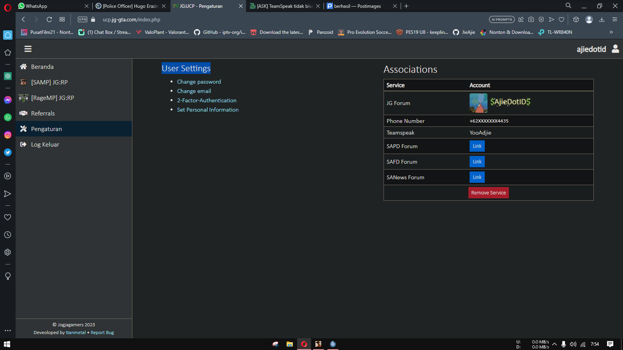Screen dimensions: 623x350
Task: Click Log Keluar to sign out
Action: click(73, 144)
